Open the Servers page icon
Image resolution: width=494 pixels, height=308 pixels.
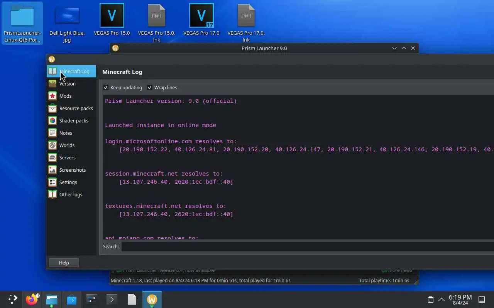(x=52, y=157)
